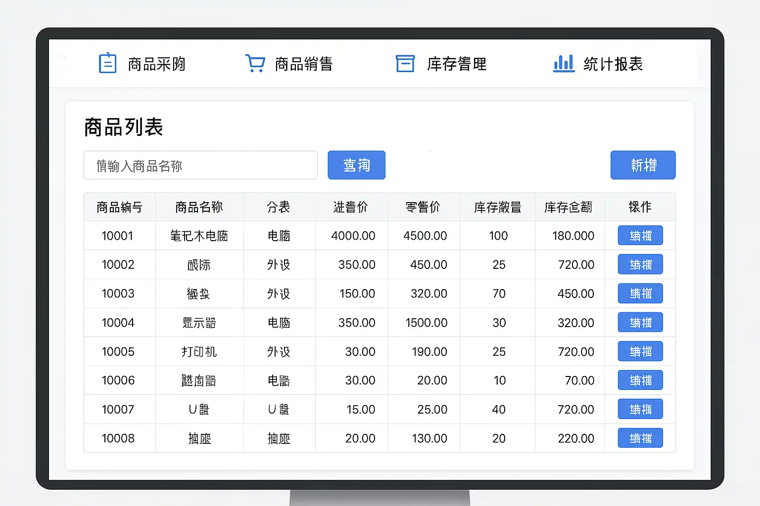The image size is (760, 506).
Task: Open the 商品采购 menu tab
Action: pos(156,64)
